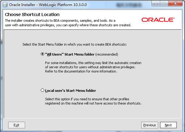The image size is (185, 132).
Task: Click "The installer creates shortcuts" header text
Action: pos(60,21)
